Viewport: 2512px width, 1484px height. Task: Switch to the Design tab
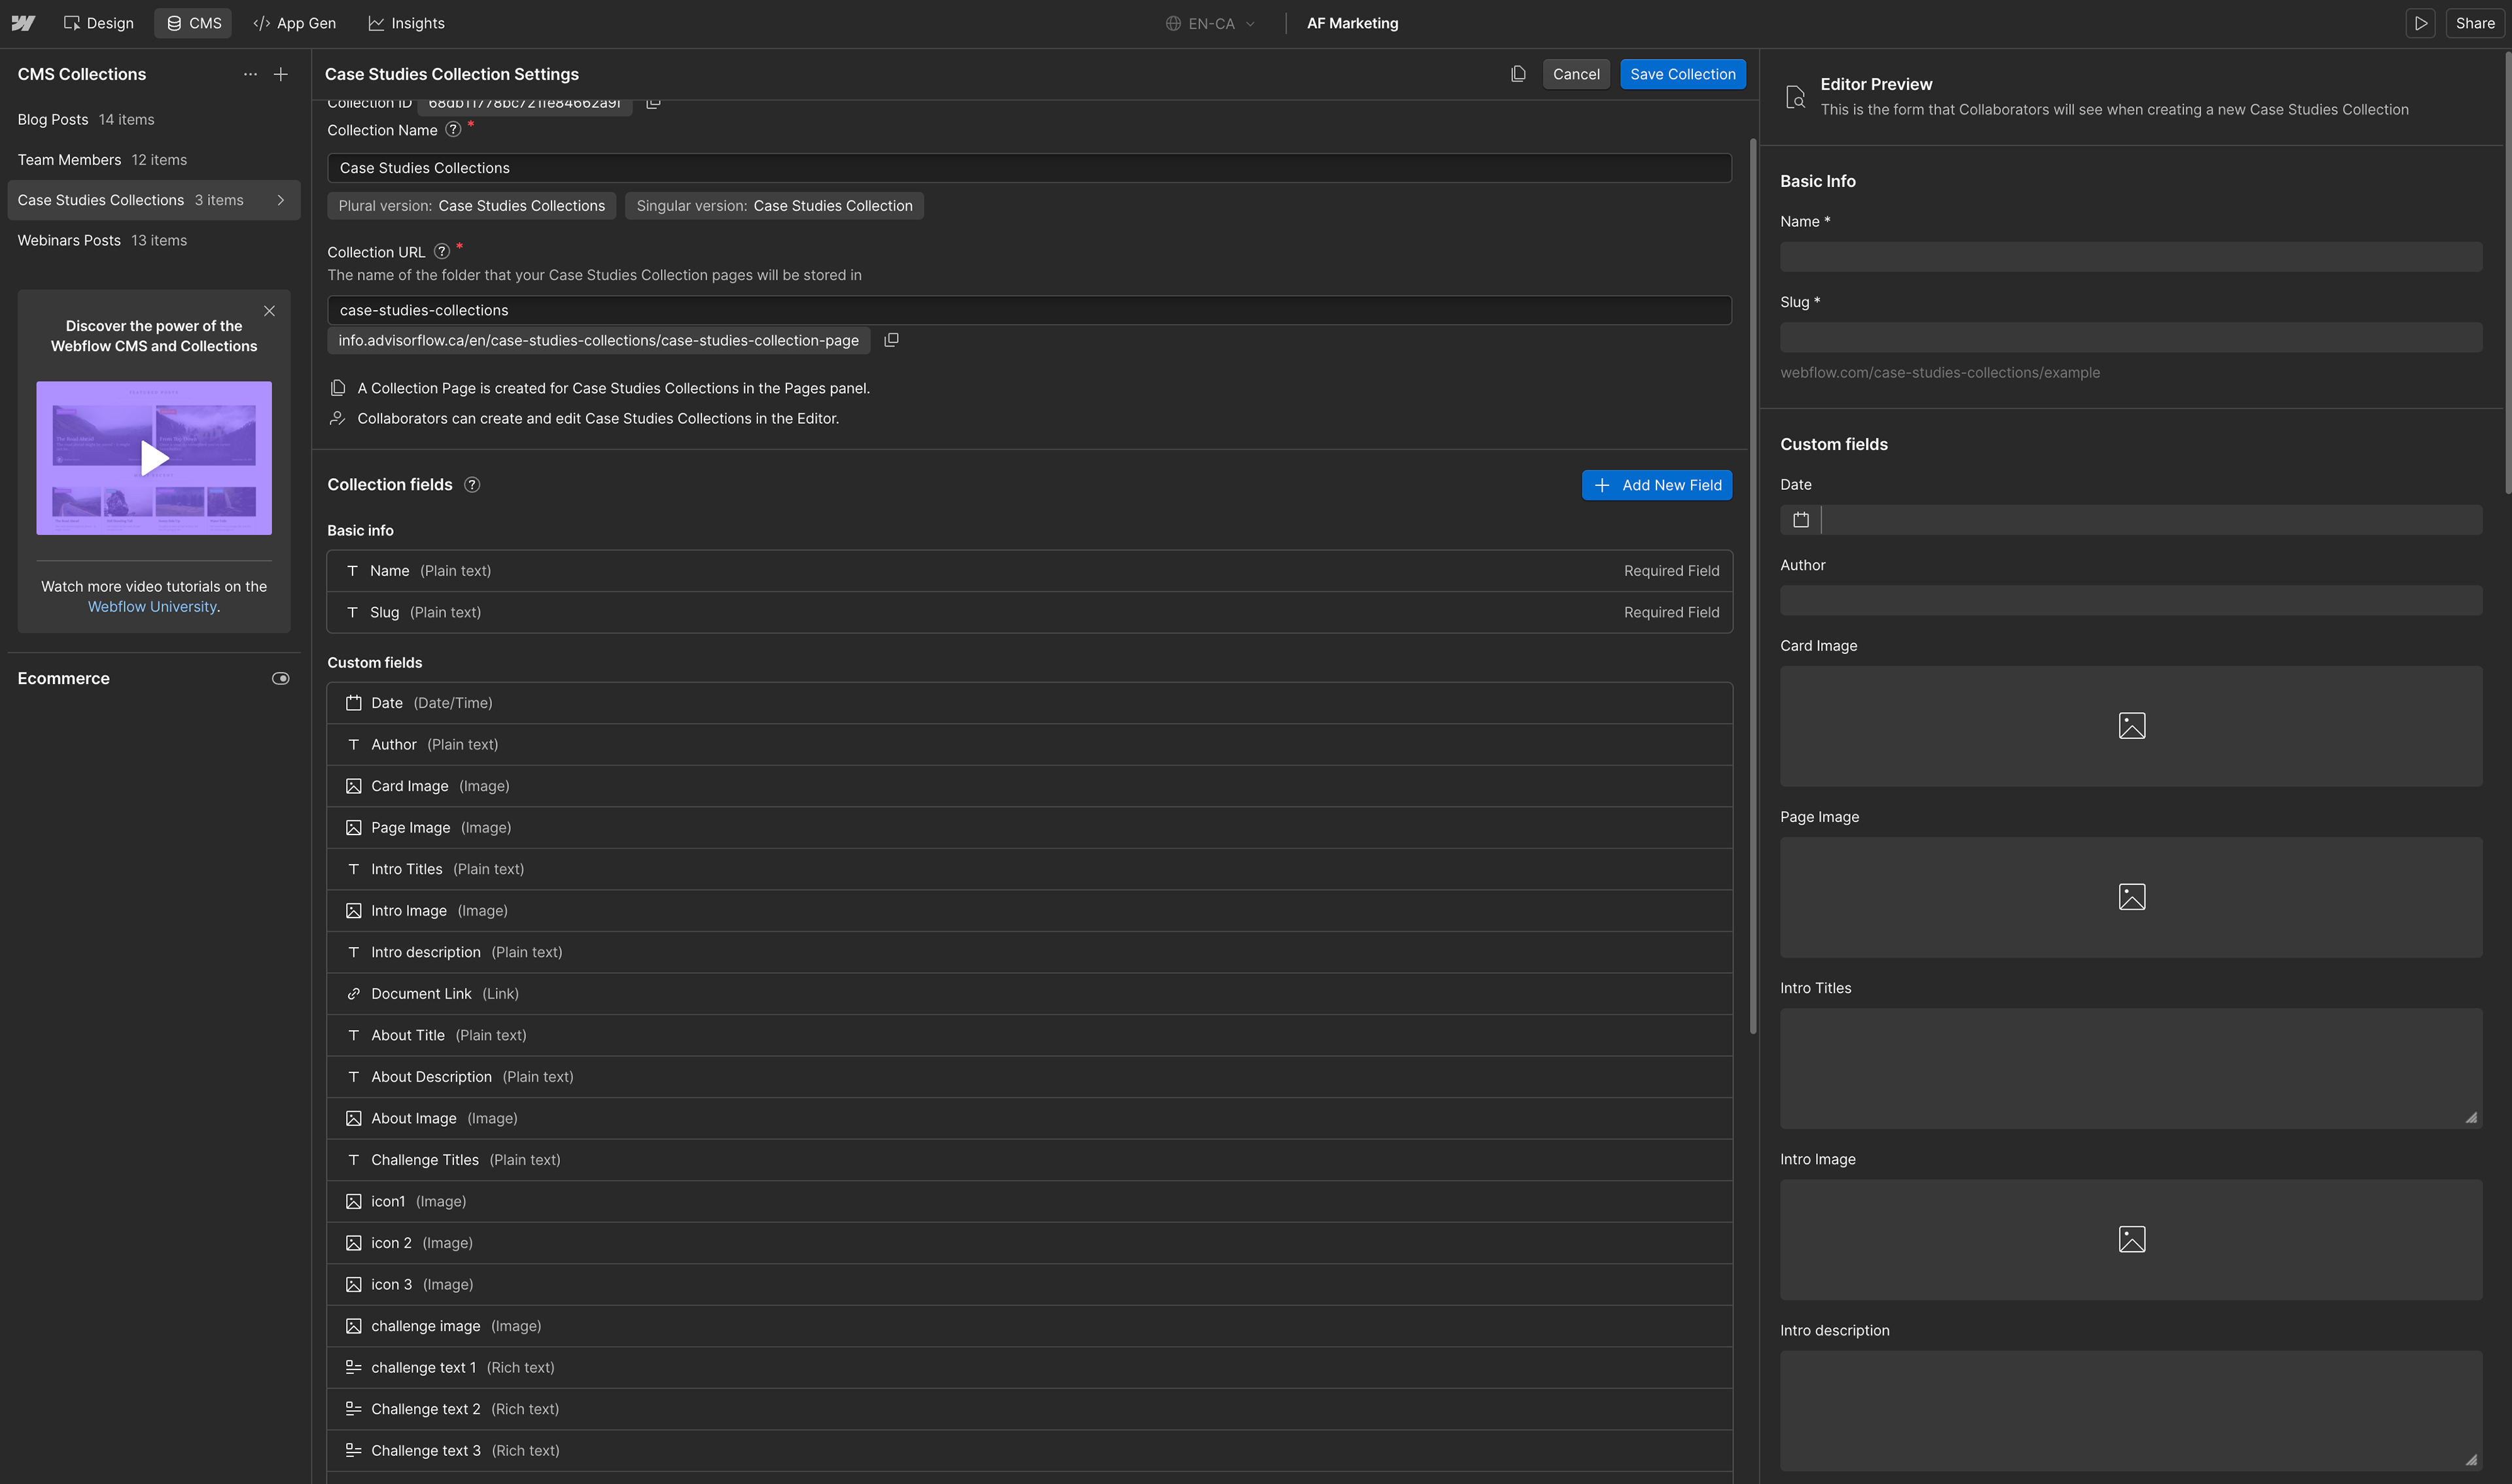click(x=98, y=22)
